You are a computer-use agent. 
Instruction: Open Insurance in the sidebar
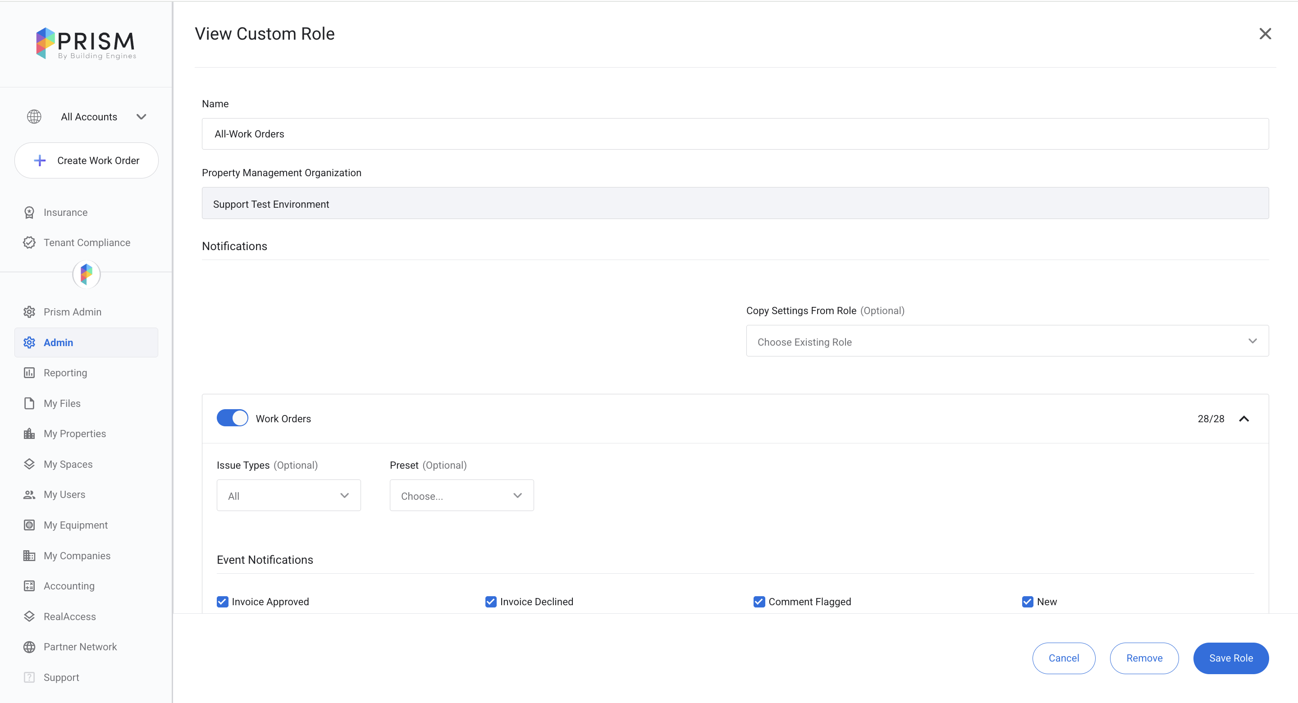coord(65,213)
